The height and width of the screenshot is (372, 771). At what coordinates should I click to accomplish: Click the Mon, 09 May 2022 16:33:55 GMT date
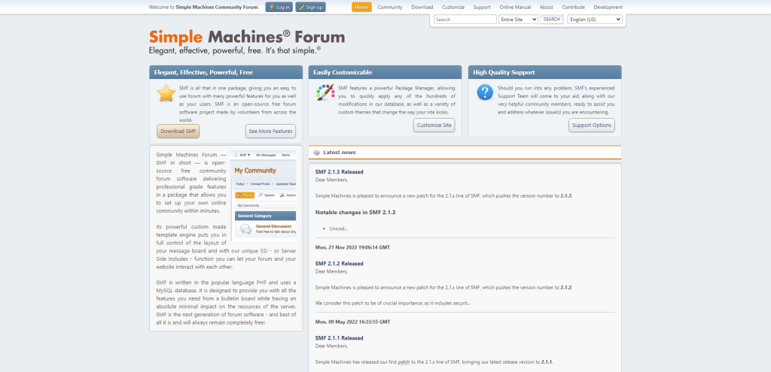(352, 322)
